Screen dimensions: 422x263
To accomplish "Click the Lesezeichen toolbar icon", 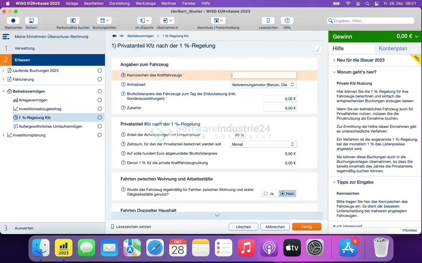I will point(268,21).
